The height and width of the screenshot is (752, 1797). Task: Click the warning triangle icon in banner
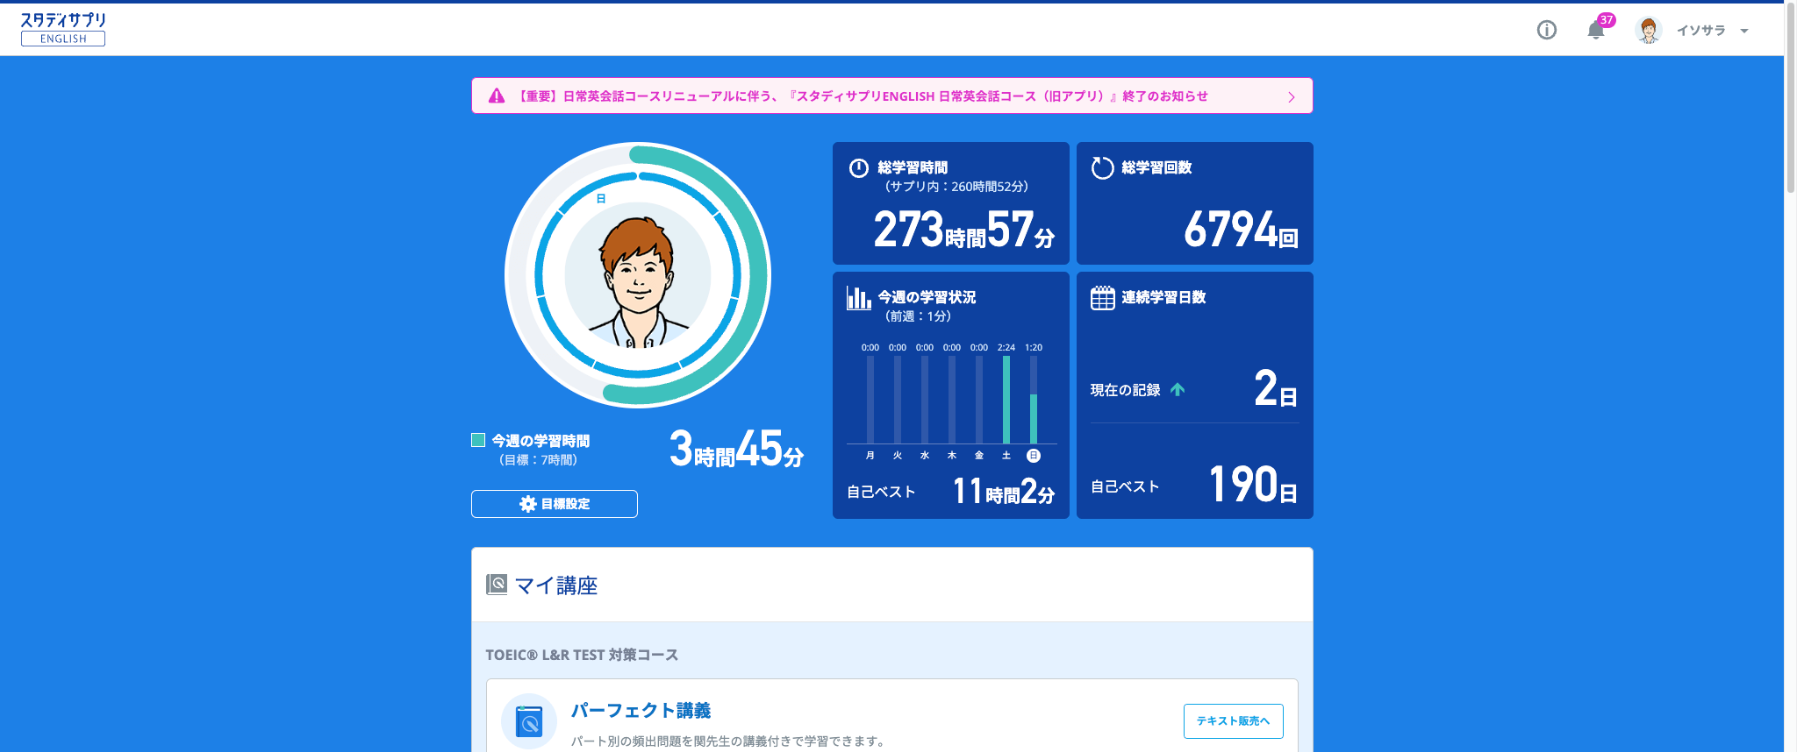tap(497, 96)
